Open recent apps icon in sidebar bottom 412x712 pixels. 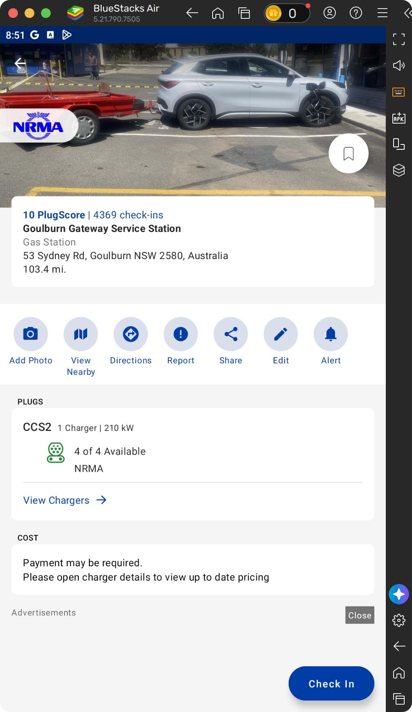(399, 698)
